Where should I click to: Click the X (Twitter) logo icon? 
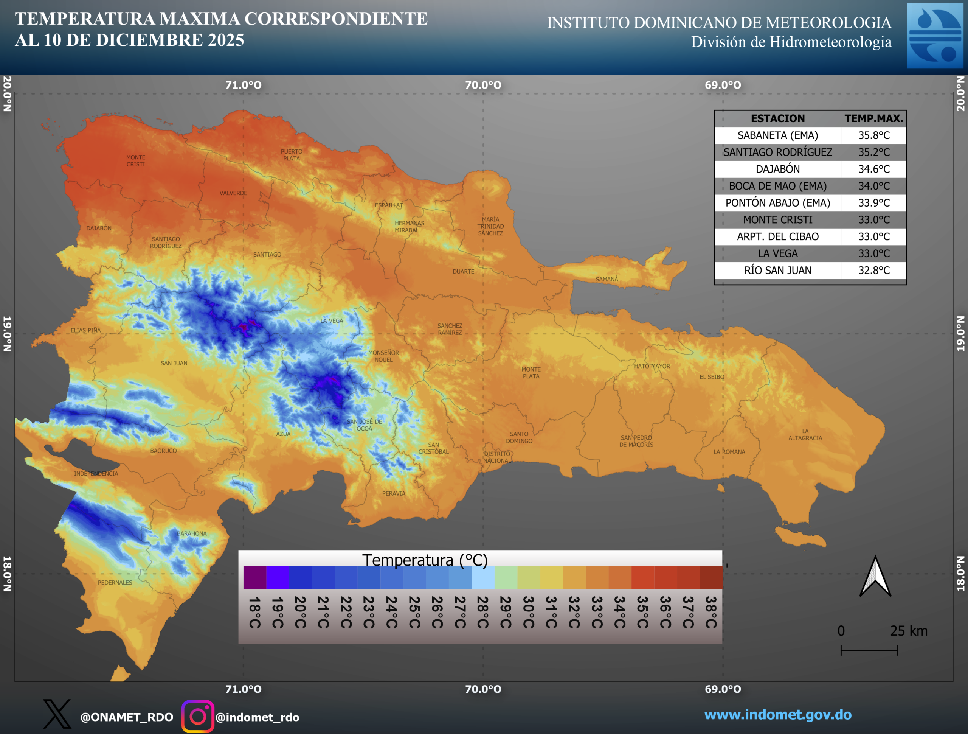tap(57, 714)
